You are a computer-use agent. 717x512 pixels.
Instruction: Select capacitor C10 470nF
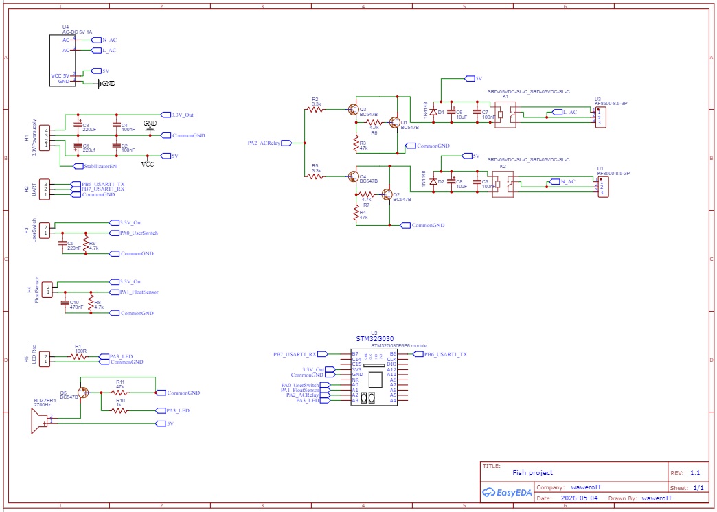coord(65,303)
